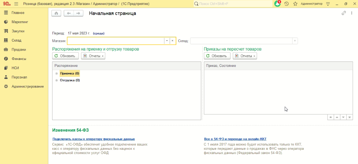This screenshot has width=358, height=164.
Task: Move down one row arrow button
Action: (x=343, y=117)
